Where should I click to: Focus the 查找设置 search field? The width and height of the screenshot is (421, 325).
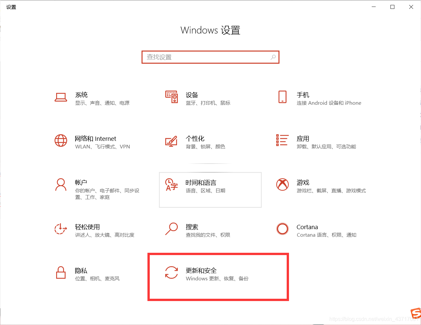[x=210, y=57]
